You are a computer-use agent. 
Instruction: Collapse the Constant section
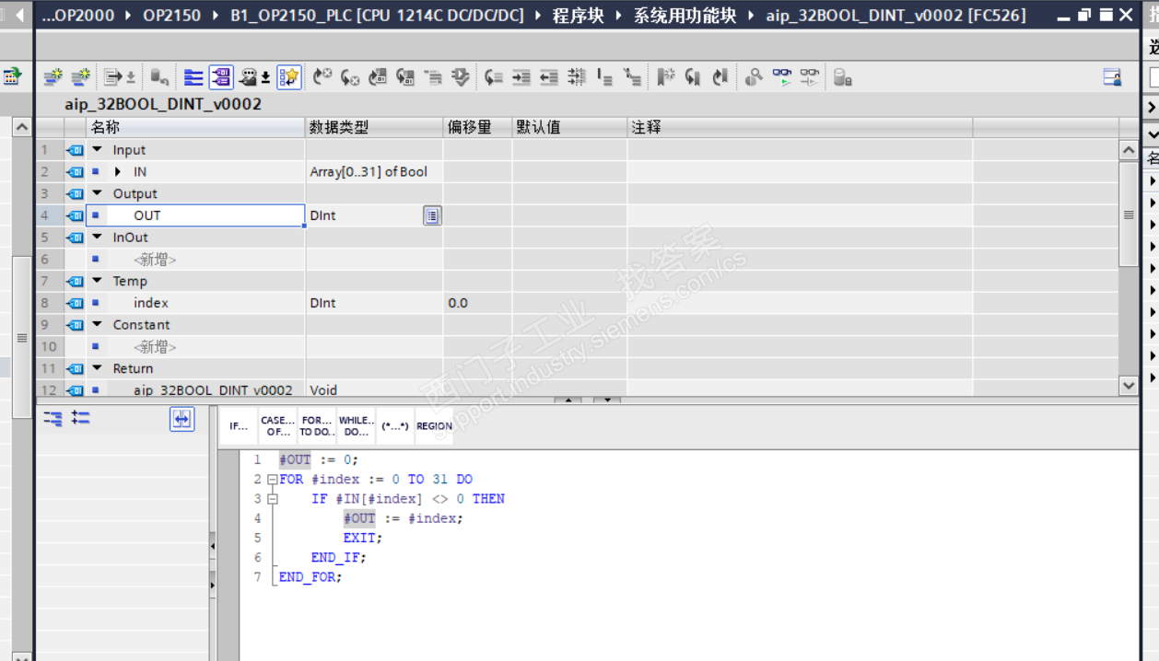pyautogui.click(x=98, y=325)
